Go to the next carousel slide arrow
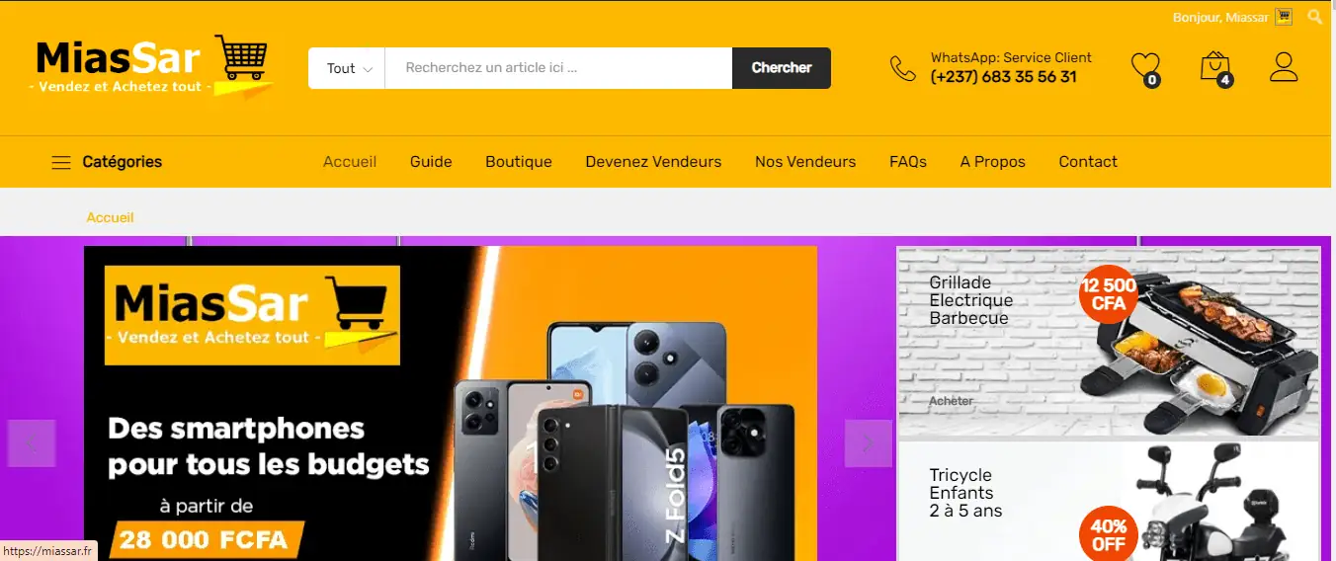 pos(869,443)
